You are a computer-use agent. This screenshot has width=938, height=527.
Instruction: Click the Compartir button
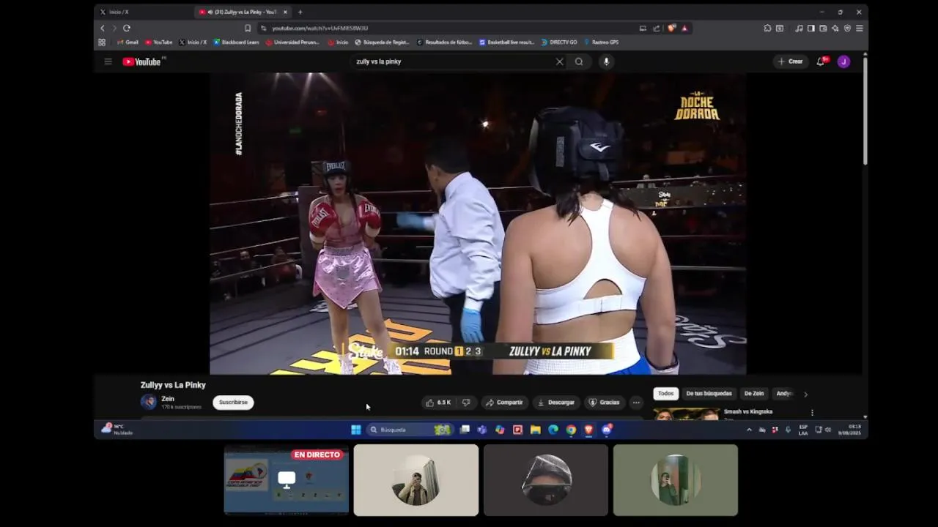pyautogui.click(x=504, y=402)
